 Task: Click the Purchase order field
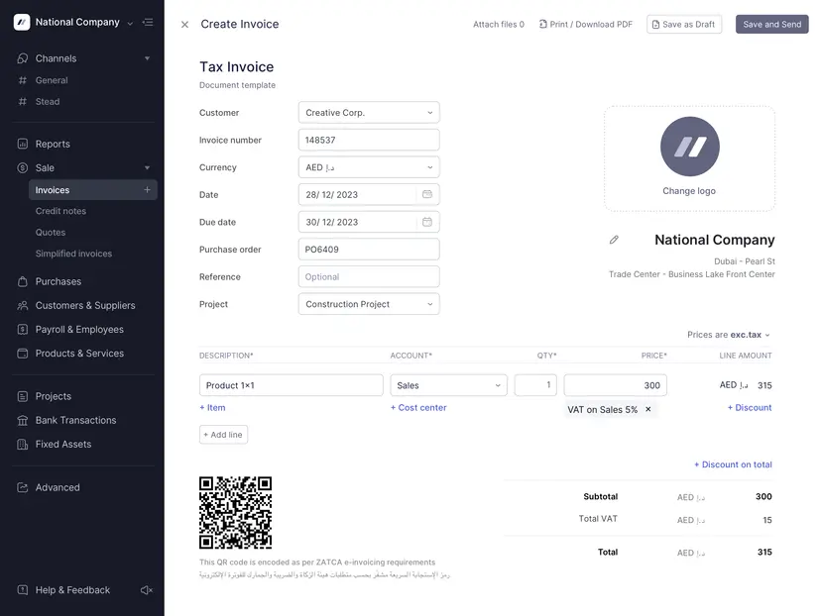coord(369,249)
